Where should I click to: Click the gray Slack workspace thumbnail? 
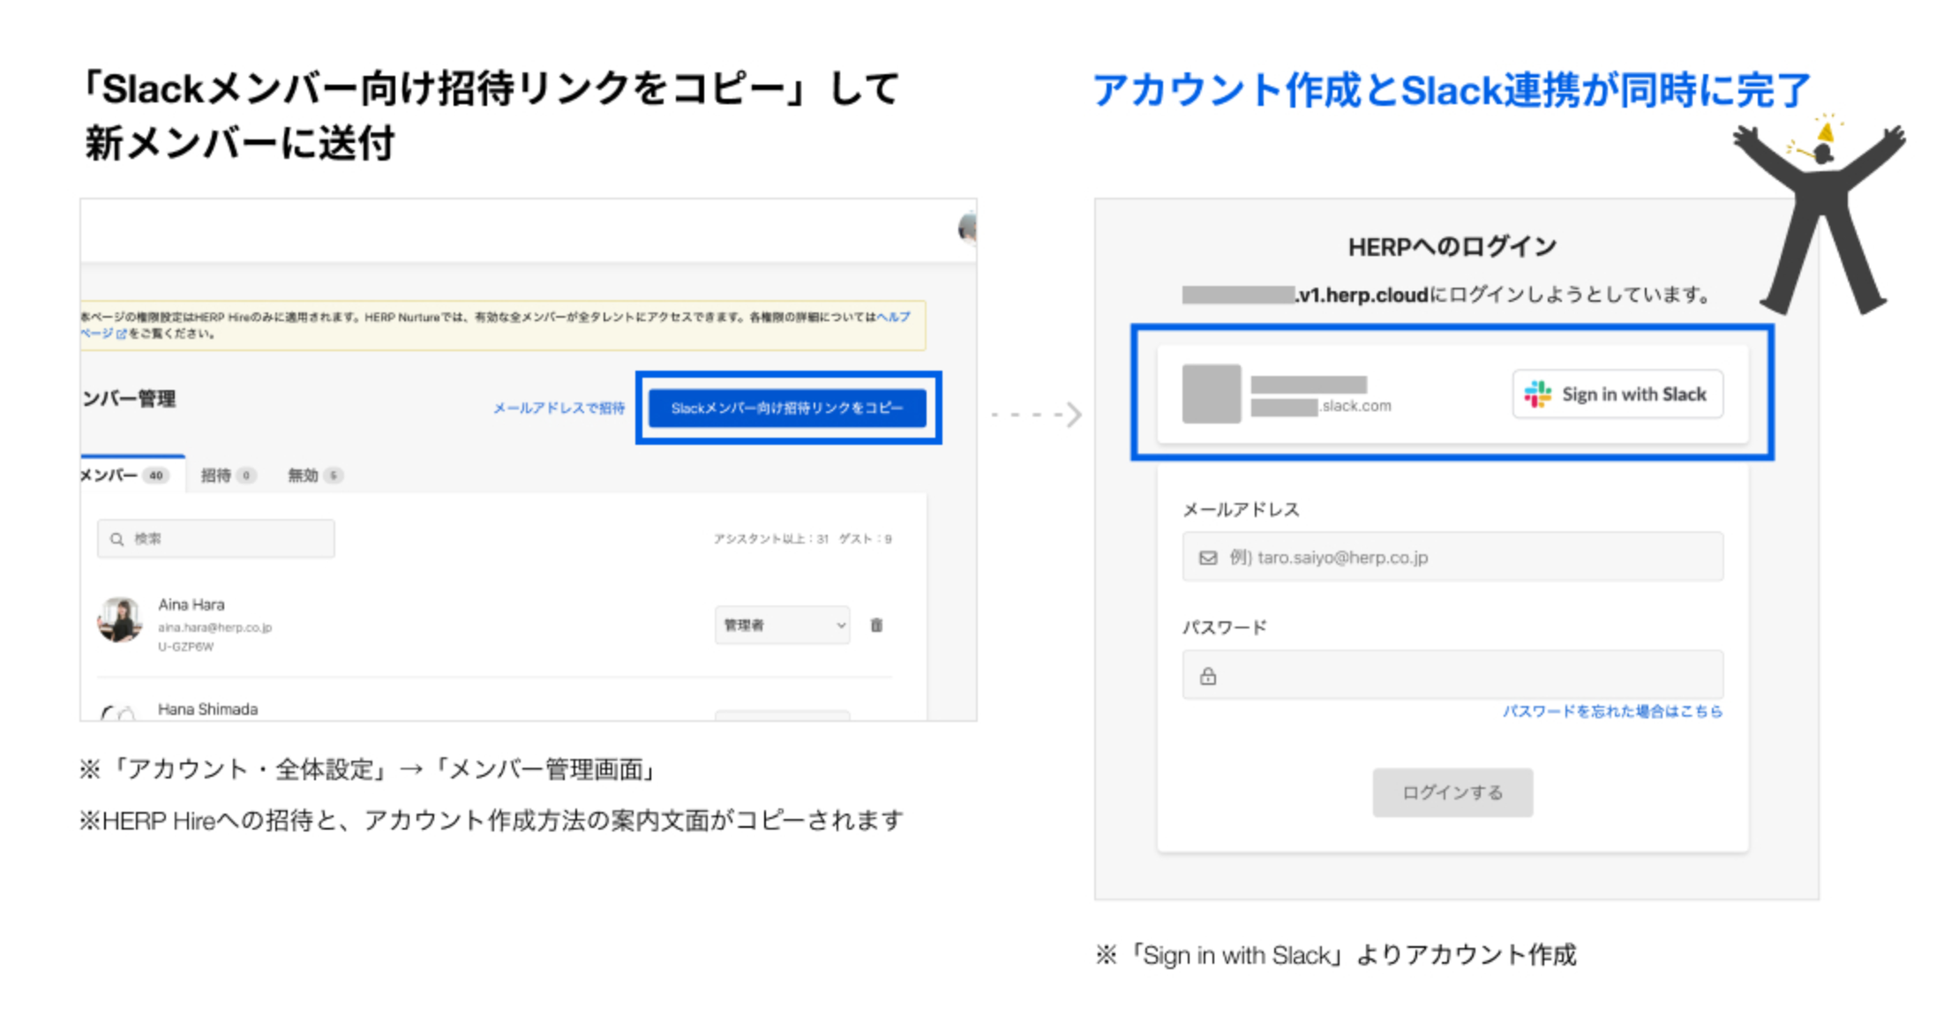coord(1212,394)
